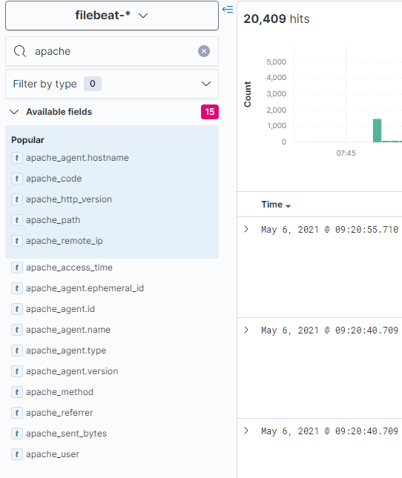Viewport: 402px width, 478px height.
Task: Select the apache_user field
Action: pos(53,454)
